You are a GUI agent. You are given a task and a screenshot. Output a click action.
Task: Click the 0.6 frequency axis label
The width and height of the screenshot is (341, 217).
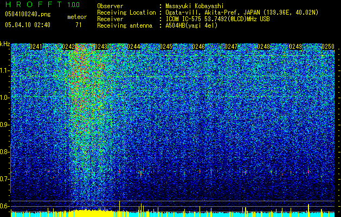click(4, 206)
